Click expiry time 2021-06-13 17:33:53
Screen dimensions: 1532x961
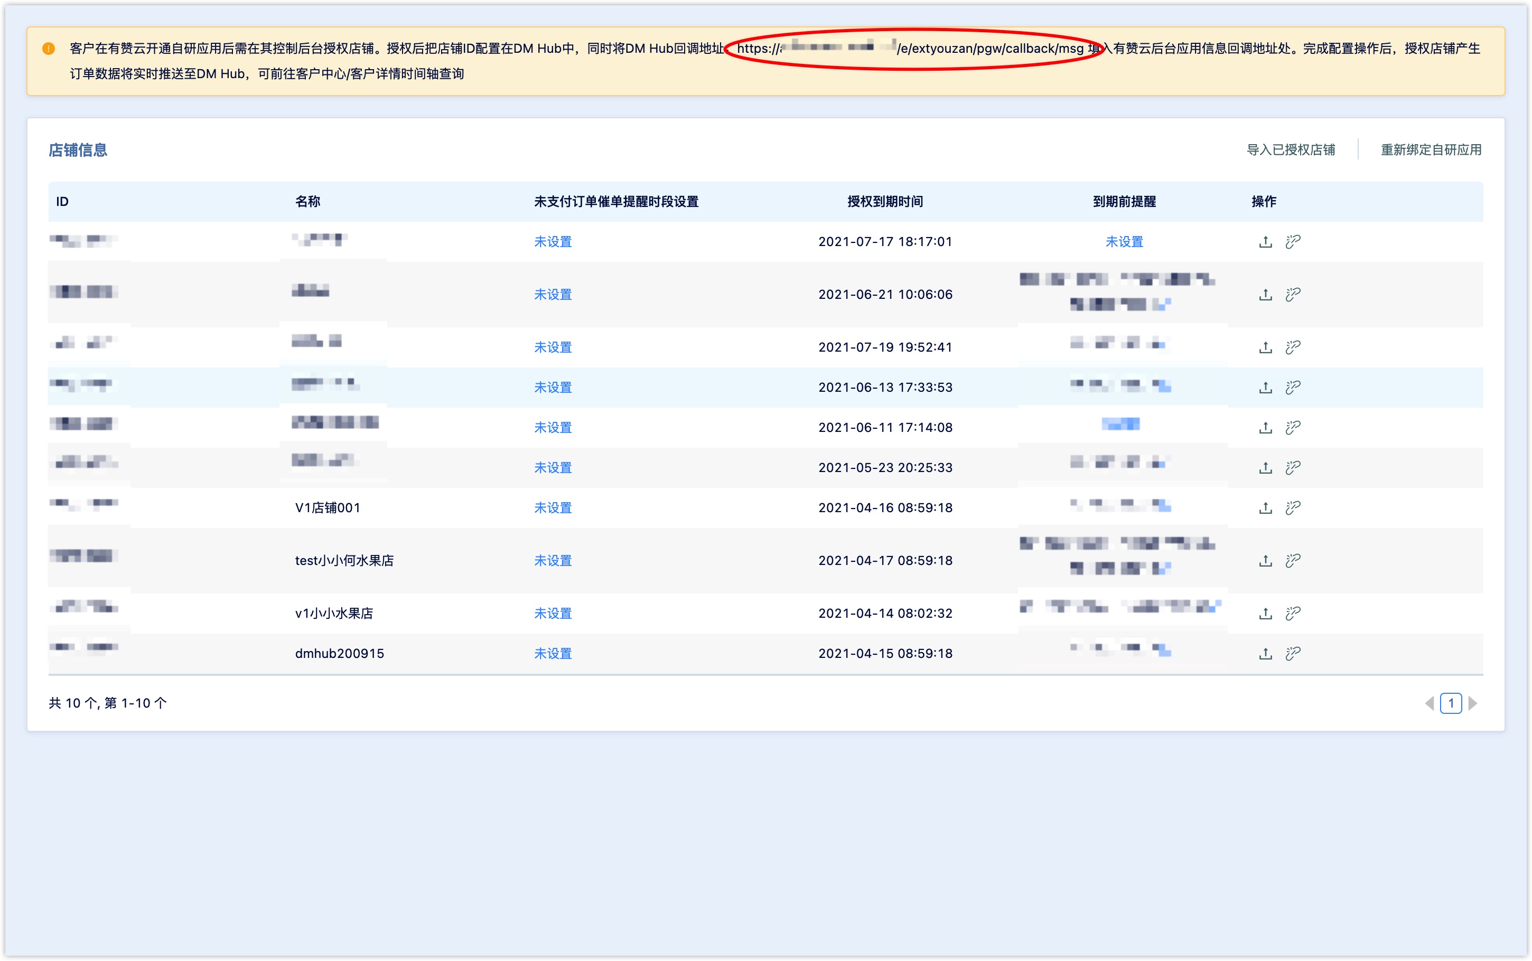click(885, 387)
